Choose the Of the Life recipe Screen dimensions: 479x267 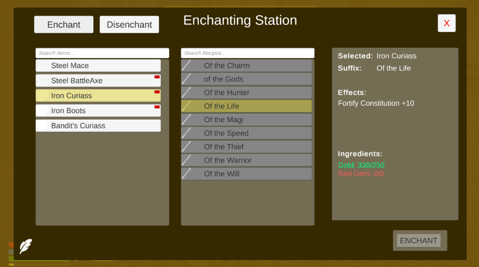tap(246, 106)
